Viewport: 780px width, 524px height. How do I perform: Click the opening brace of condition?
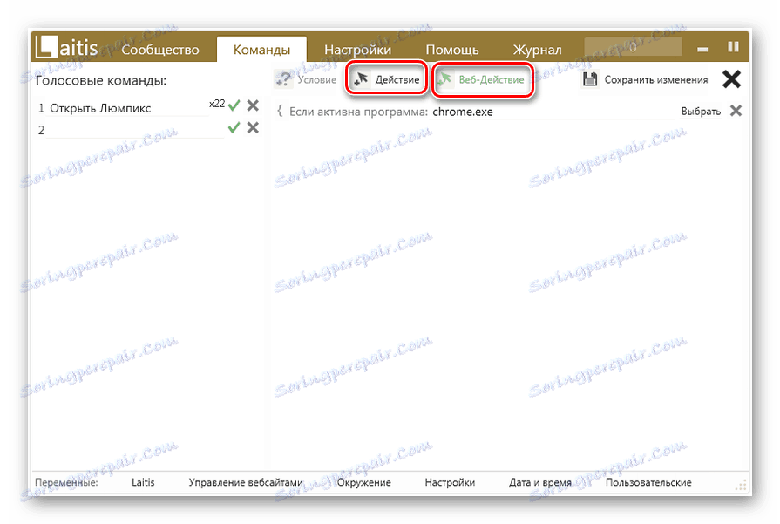point(280,111)
